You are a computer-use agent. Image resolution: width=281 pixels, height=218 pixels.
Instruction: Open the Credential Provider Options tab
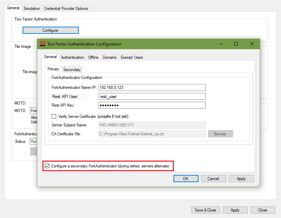click(65, 8)
